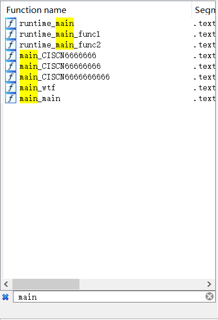Click the horizontal scrollbar left arrow
Image resolution: width=218 pixels, height=320 pixels.
(x=6, y=284)
